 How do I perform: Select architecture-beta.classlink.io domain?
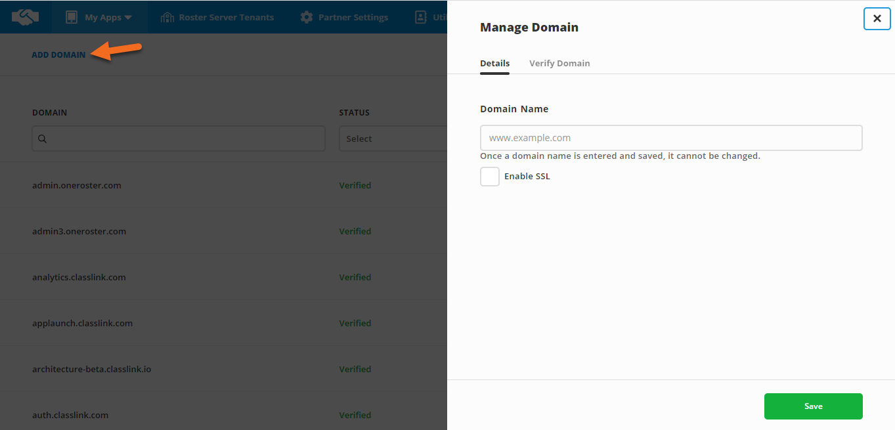[92, 369]
